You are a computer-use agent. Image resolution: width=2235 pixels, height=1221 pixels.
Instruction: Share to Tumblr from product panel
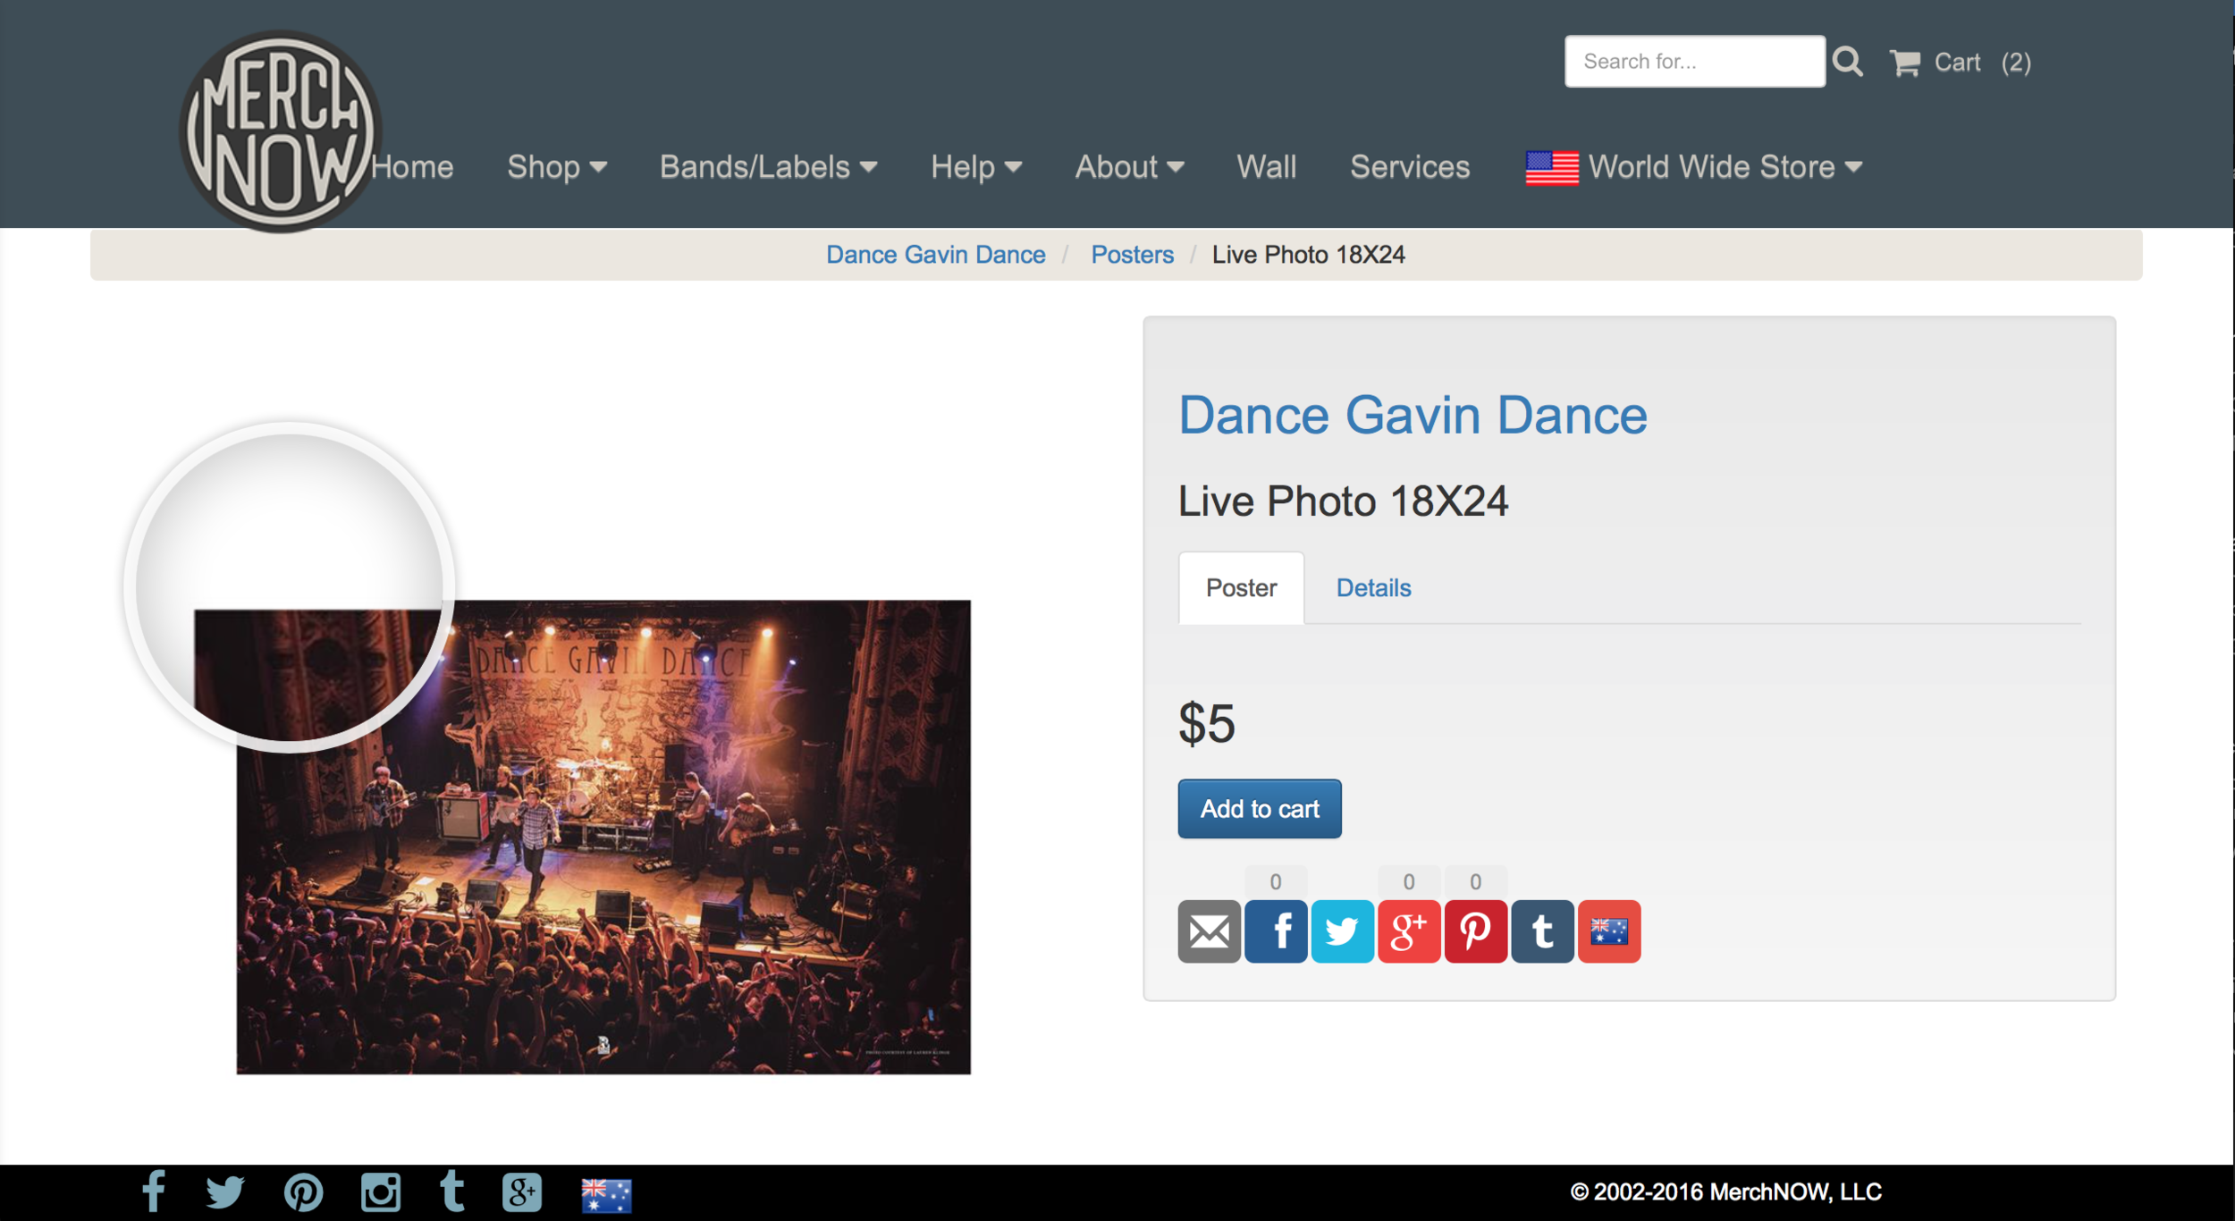click(x=1542, y=931)
